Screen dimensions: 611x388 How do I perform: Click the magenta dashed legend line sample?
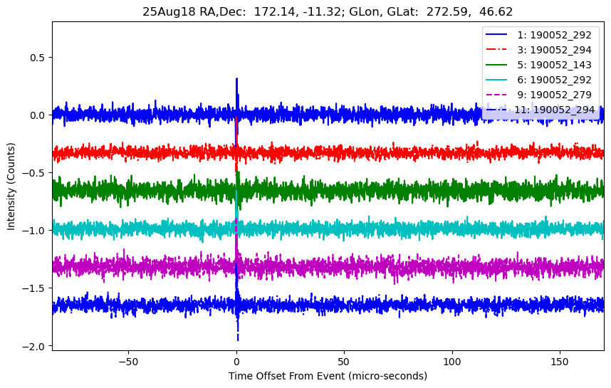[496, 94]
